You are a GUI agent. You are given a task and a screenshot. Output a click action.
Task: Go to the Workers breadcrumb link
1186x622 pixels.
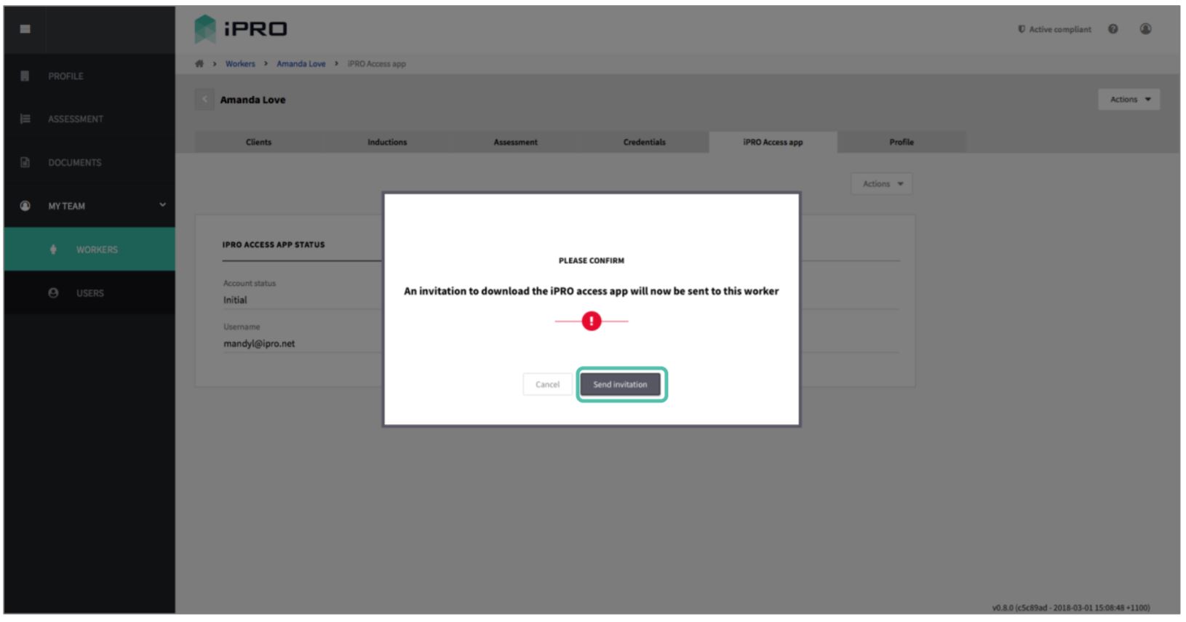(240, 64)
